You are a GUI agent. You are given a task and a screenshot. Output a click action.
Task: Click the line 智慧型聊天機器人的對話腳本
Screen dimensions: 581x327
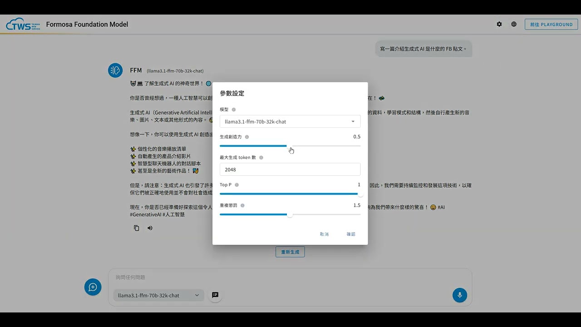point(166,163)
